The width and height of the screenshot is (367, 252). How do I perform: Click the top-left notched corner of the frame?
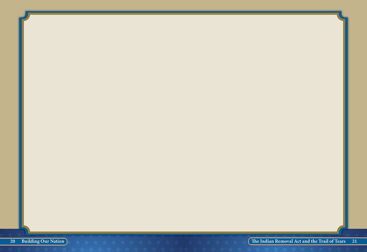point(25,17)
